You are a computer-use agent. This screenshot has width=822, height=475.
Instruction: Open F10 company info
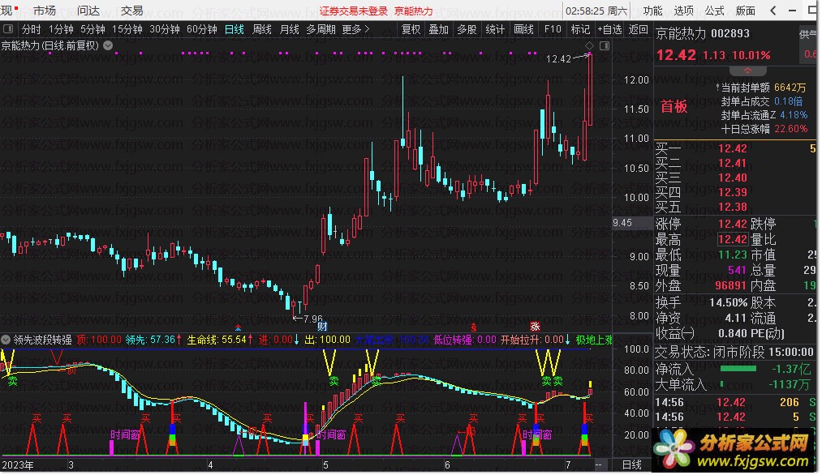pos(553,29)
